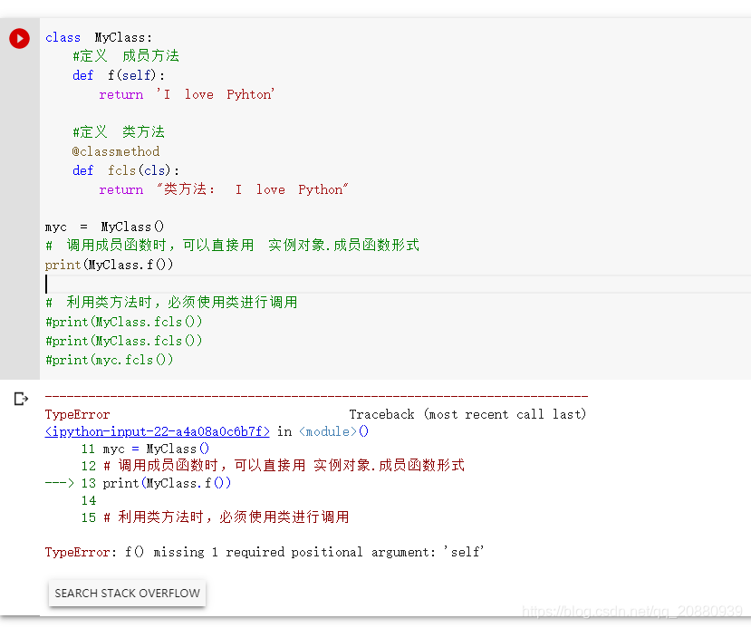The height and width of the screenshot is (628, 751).
Task: Click the SEARCH STACK OVERFLOW button
Action: pos(128,593)
